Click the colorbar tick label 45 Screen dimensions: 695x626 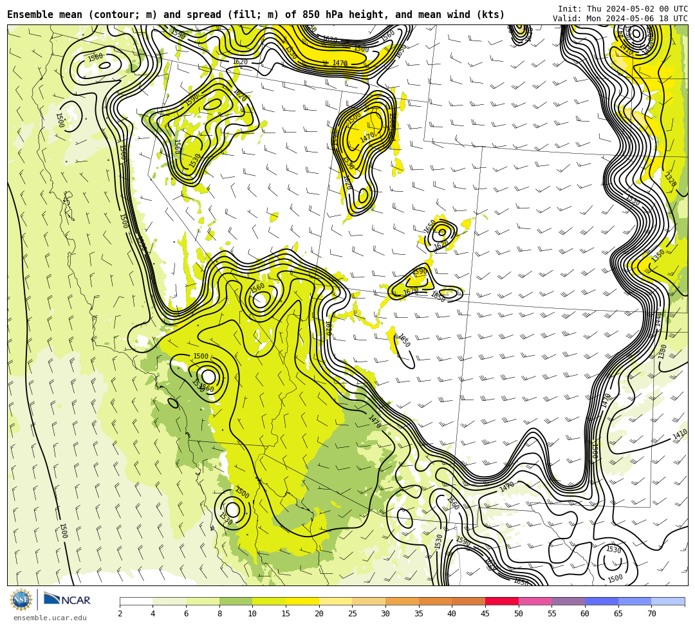click(x=485, y=614)
